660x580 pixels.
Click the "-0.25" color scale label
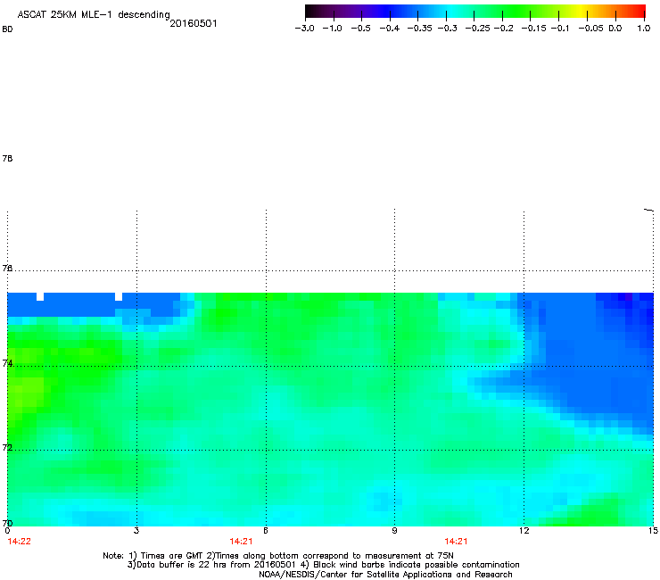coord(477,29)
